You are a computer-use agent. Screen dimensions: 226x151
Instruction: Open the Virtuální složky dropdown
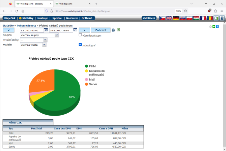(46, 40)
